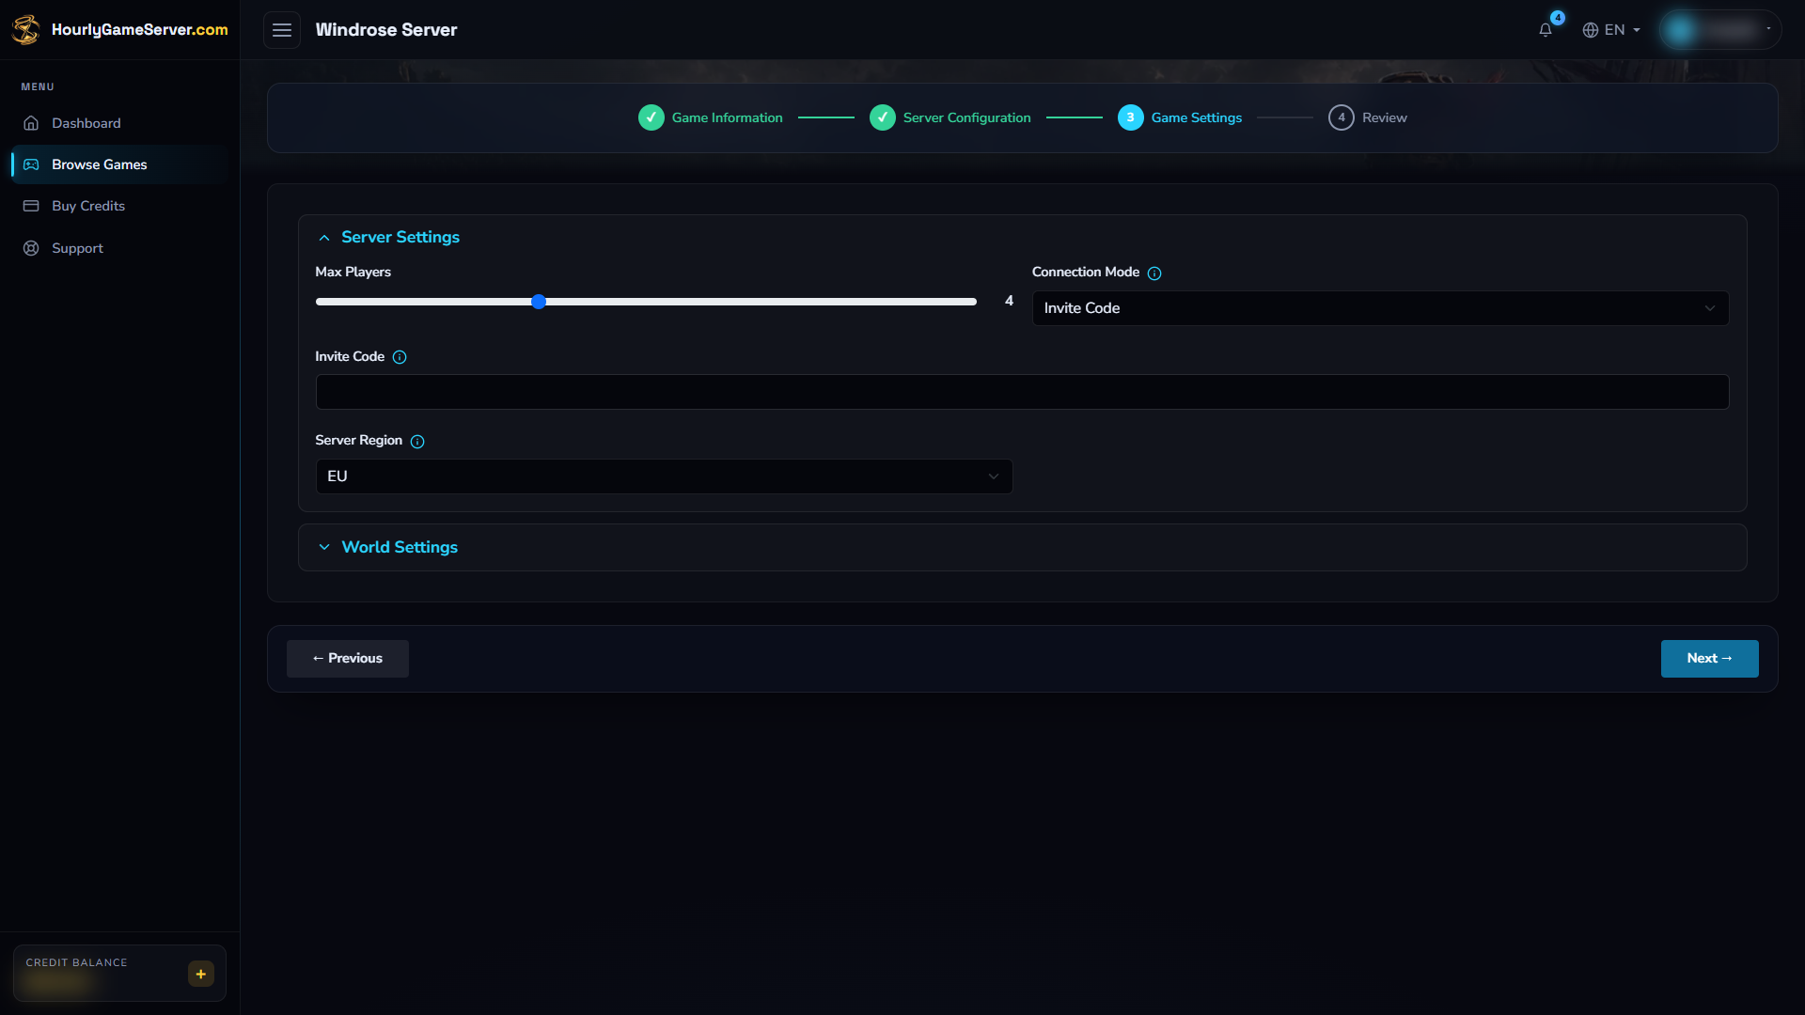Click the Max Players value 4
The image size is (1805, 1015).
1009,301
